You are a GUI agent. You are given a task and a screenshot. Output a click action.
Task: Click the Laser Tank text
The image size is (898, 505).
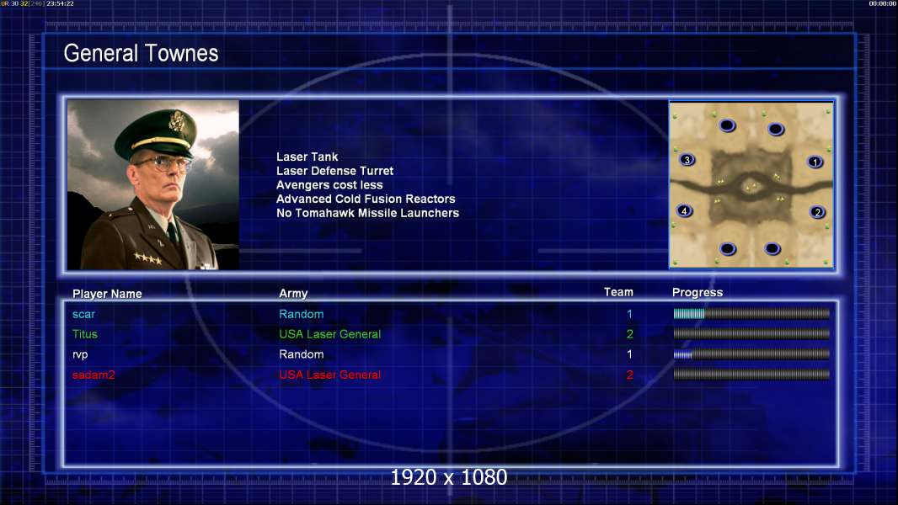(x=307, y=157)
